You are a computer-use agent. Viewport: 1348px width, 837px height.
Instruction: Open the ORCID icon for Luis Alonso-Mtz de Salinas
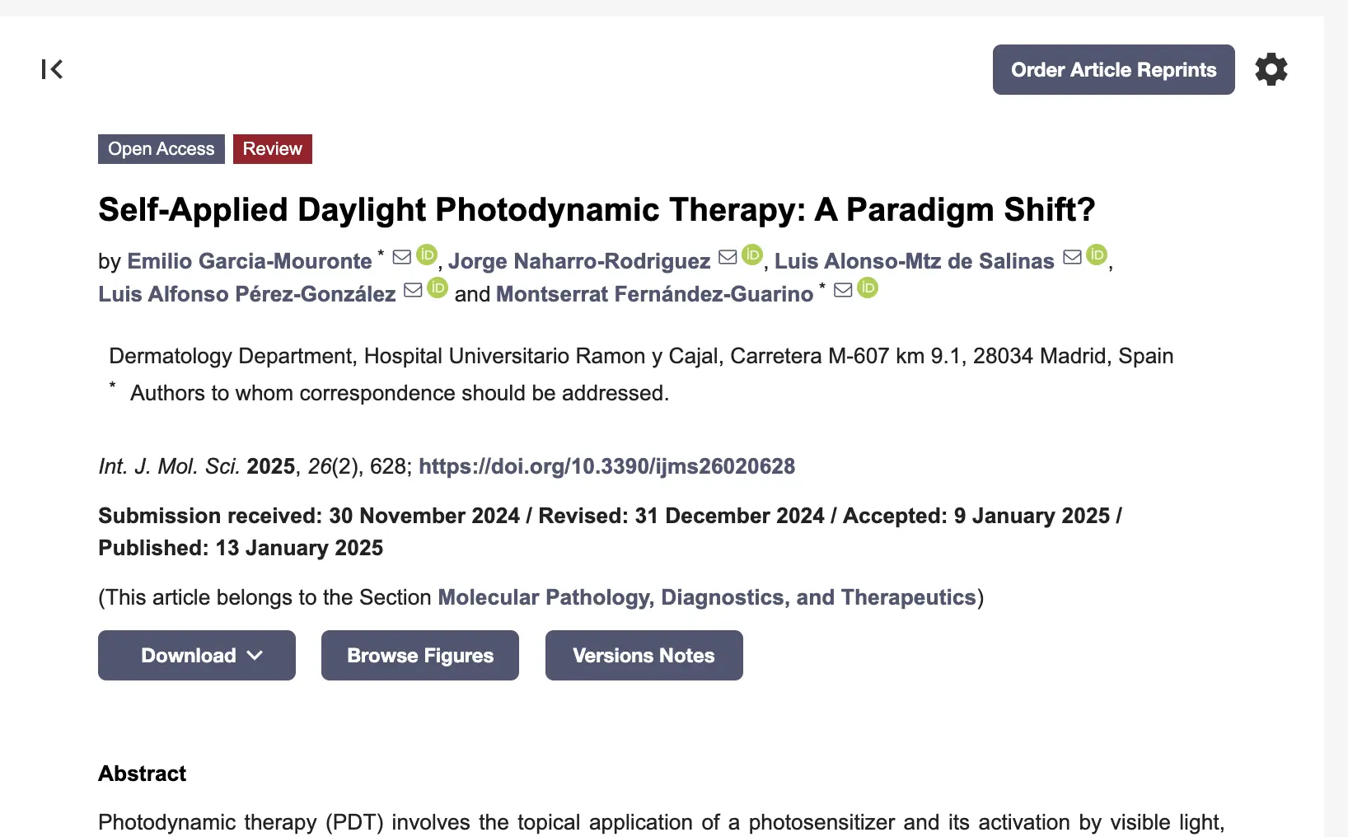coord(1097,255)
